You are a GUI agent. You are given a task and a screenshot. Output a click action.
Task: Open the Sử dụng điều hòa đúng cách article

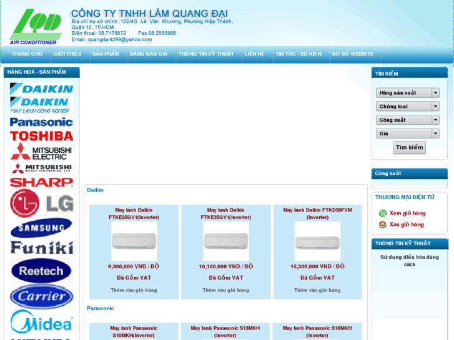click(410, 261)
